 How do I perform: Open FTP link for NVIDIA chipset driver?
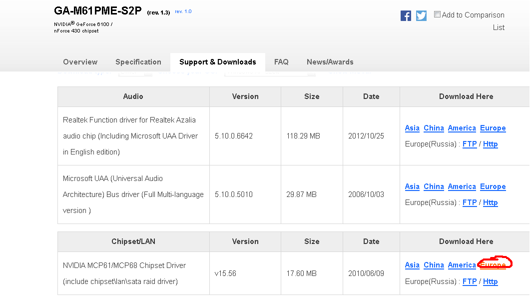tap(470, 281)
